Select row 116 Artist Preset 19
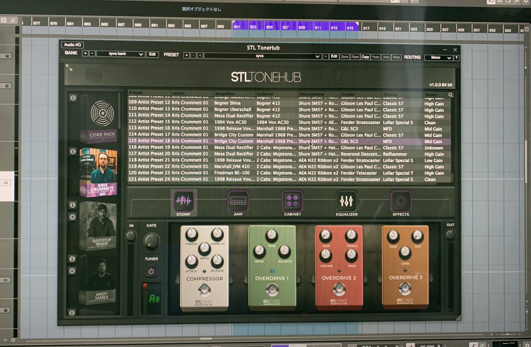The height and width of the screenshot is (347, 531). click(289, 148)
